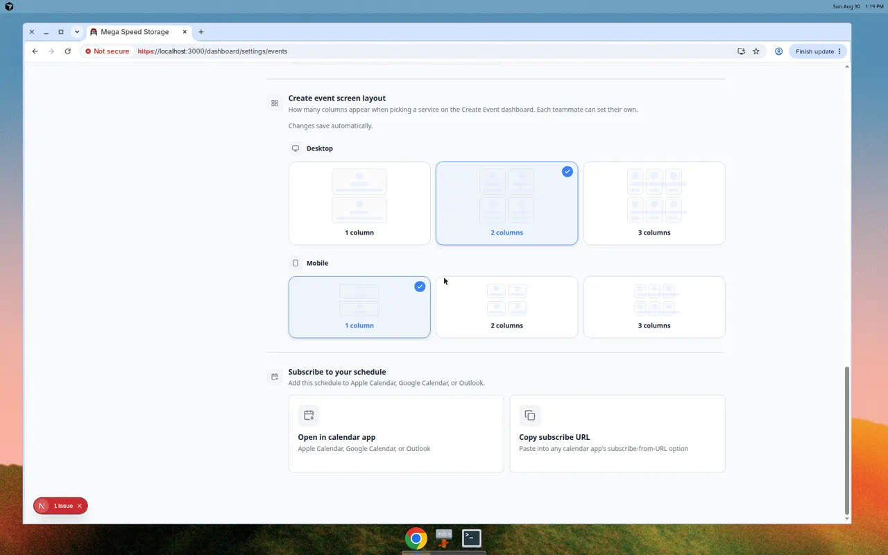Open the 1 Issue Next.js indicator
888x555 pixels.
(x=63, y=506)
